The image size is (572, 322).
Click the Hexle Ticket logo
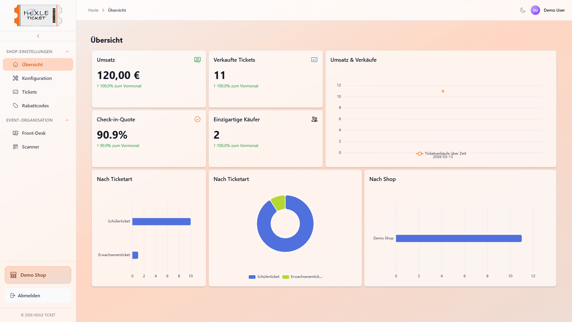(x=38, y=16)
